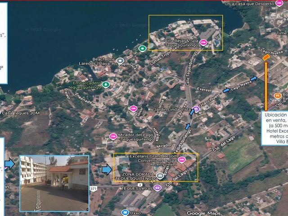Image resolution: width=288 pixels, height=216 pixels.
Task: Open the street view photo of hotel entrance
Action: pos(54,183)
